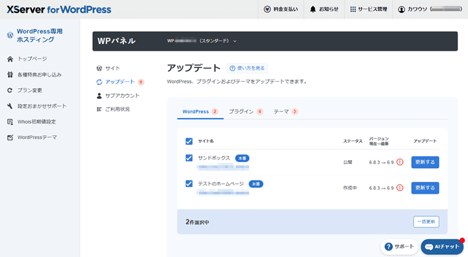Click 更新する for サンドボックス
The image size is (468, 257).
[425, 162]
